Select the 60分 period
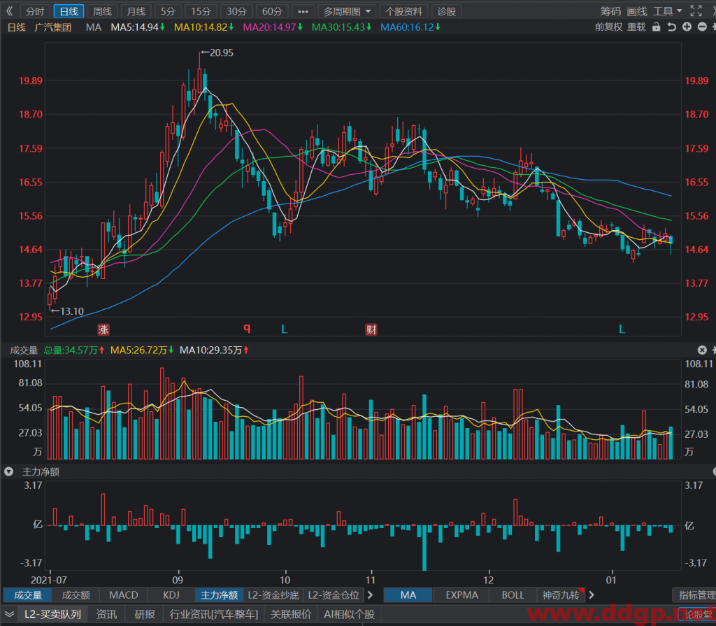The image size is (716, 626). pyautogui.click(x=272, y=11)
